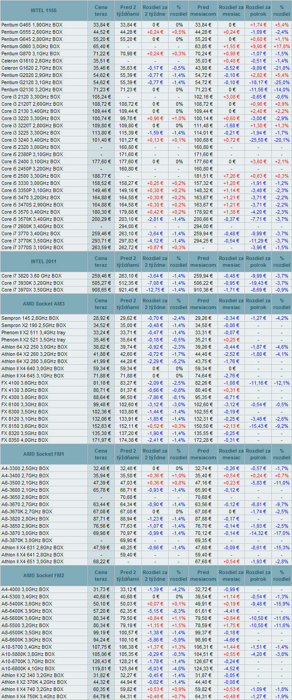Select the A8-3870 3,0GHz BOX row name
This screenshot has width=292, height=700.
(x=26, y=533)
